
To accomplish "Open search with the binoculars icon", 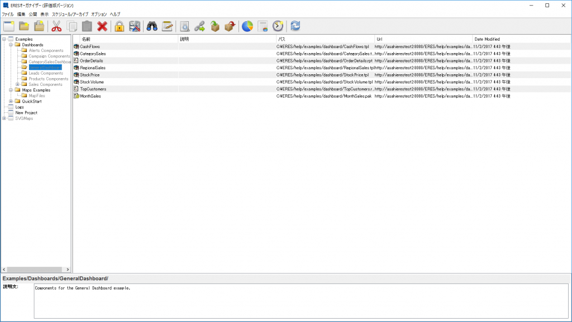I will 151,26.
